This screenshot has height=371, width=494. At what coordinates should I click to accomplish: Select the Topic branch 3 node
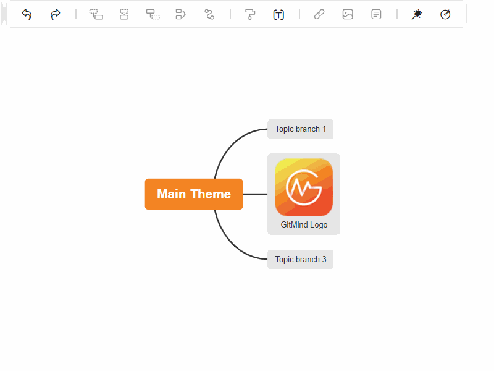(300, 260)
